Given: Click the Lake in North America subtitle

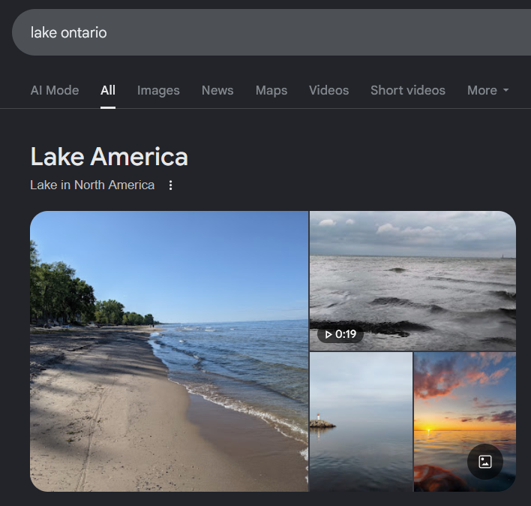Looking at the screenshot, I should (x=92, y=185).
